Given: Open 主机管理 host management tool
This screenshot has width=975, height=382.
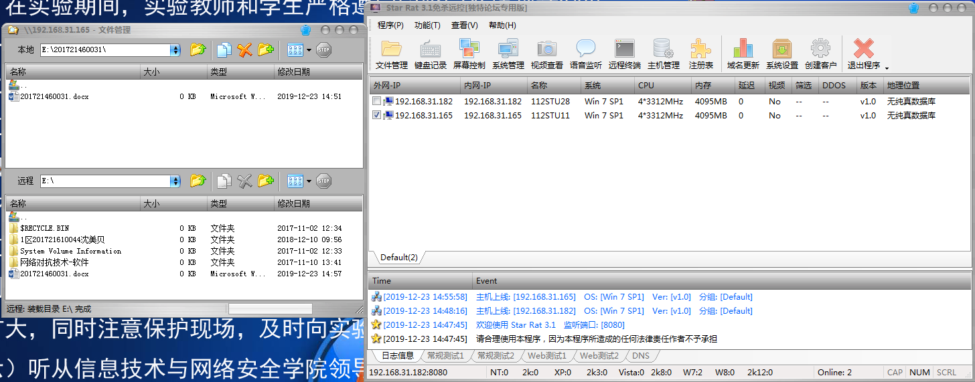Looking at the screenshot, I should 664,55.
